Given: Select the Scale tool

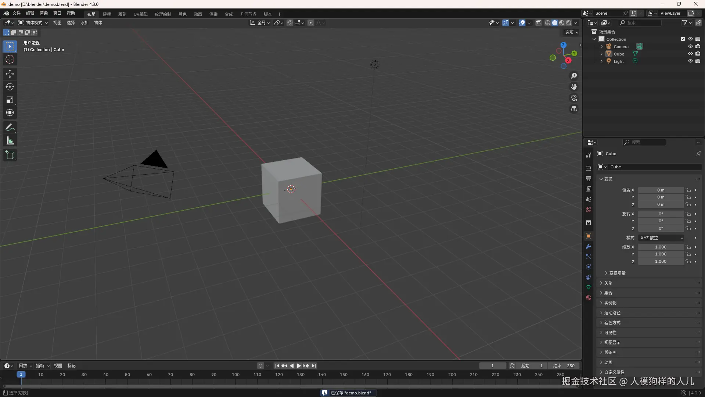Looking at the screenshot, I should pyautogui.click(x=10, y=100).
